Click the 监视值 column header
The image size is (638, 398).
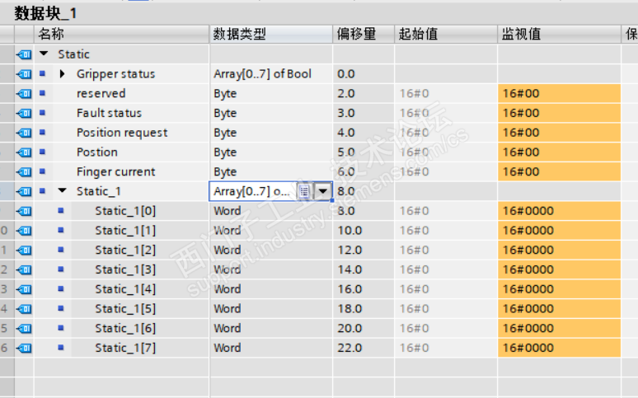[559, 34]
